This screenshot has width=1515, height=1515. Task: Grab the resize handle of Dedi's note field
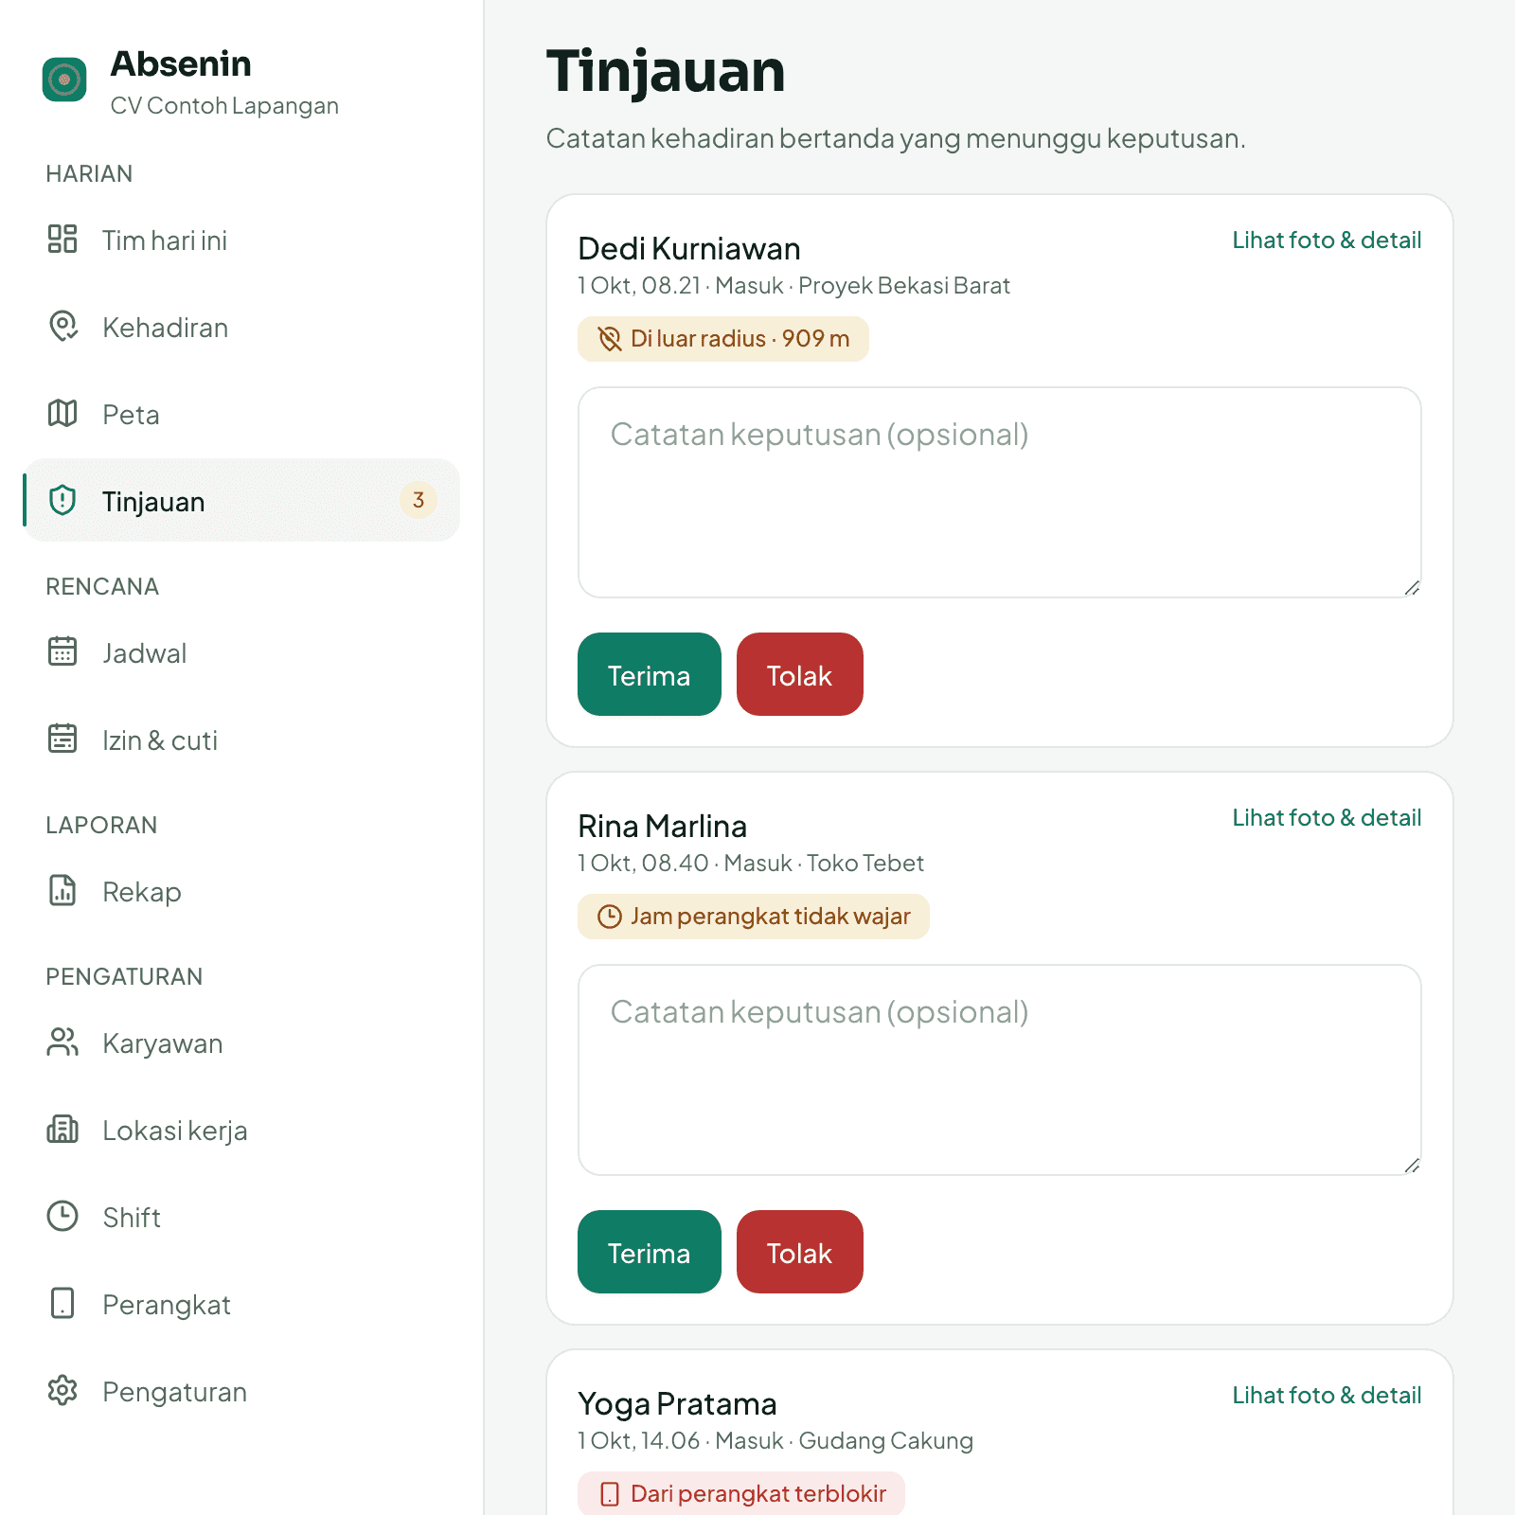[1412, 588]
